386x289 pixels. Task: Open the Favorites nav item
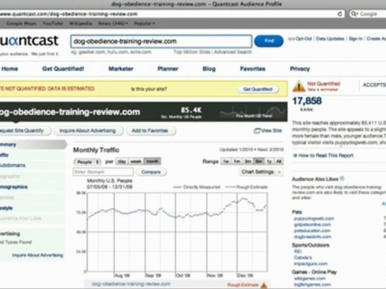[253, 69]
